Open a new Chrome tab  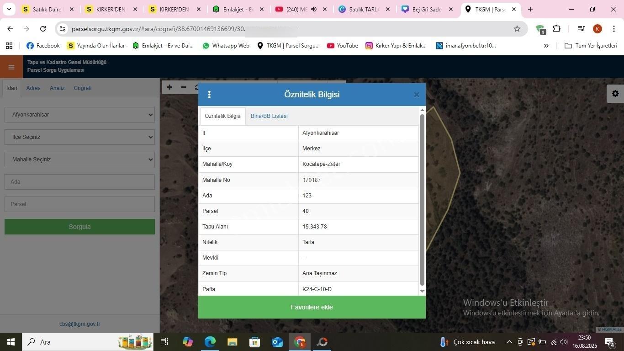(x=530, y=9)
